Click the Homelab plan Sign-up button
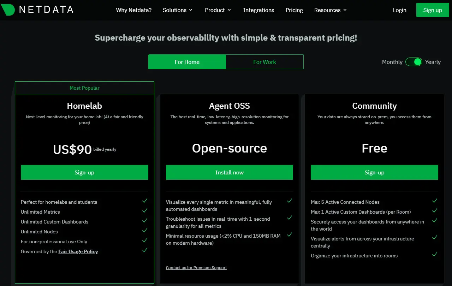Screen dimensions: 452x286 pos(84,173)
